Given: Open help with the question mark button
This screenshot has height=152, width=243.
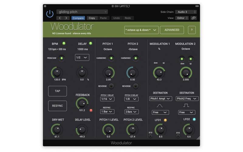Looking at the screenshot, I should point(192,30).
